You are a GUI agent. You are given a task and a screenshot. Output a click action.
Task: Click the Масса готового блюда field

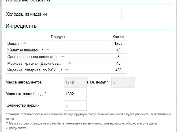click(75, 94)
